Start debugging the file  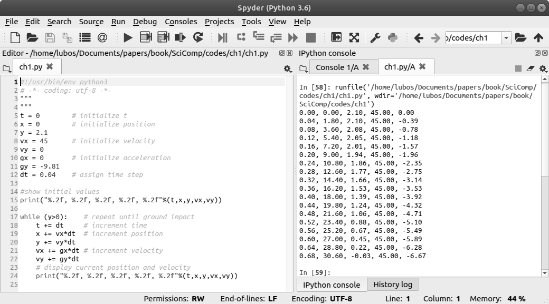pos(223,37)
